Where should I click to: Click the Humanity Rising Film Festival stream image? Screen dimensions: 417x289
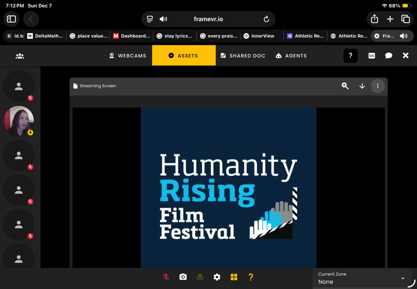(229, 188)
